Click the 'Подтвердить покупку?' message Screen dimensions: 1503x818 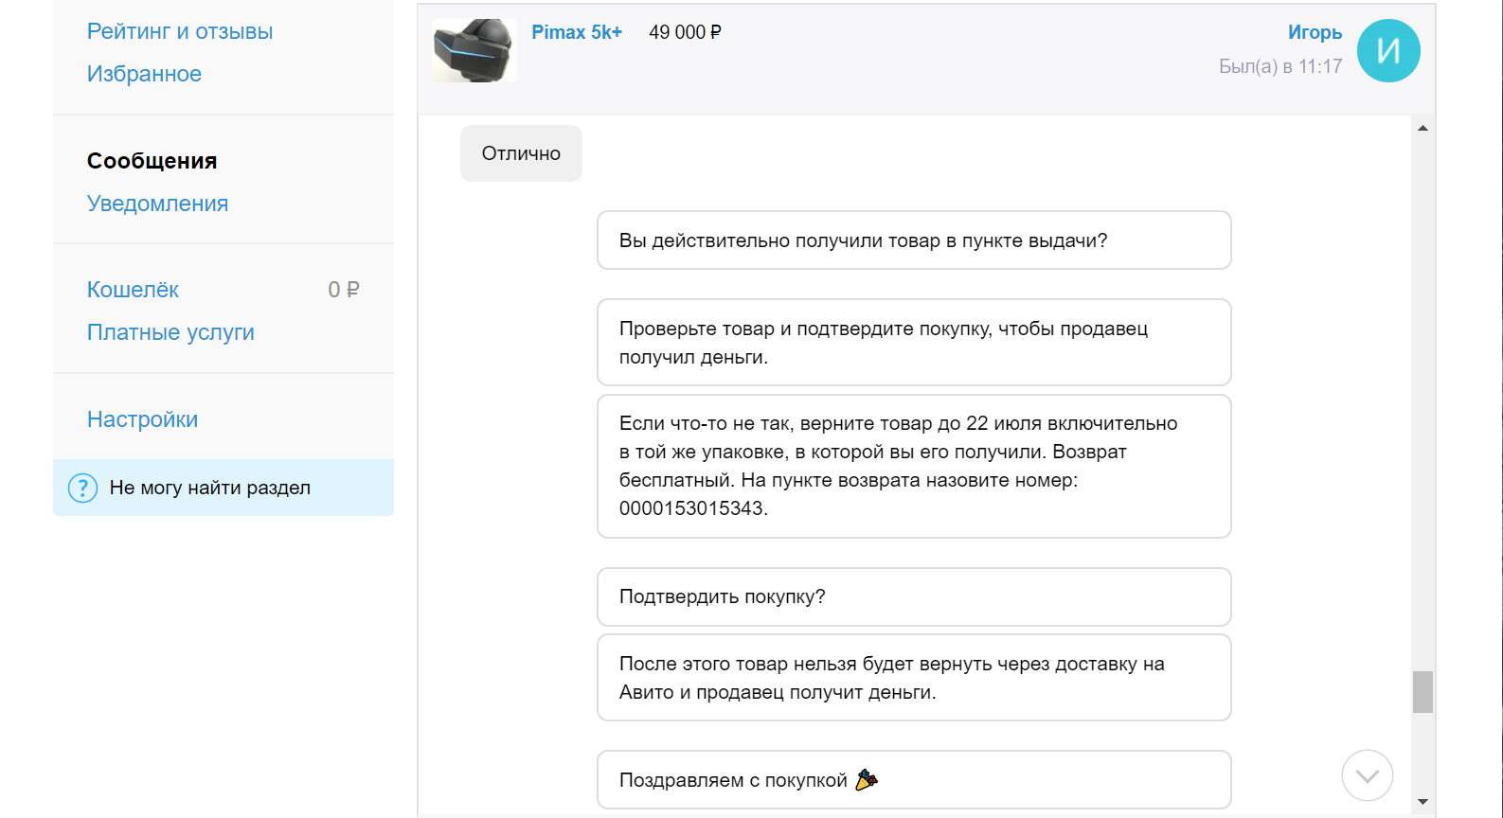click(913, 596)
